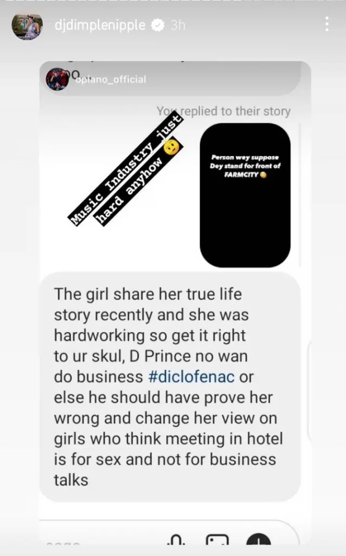The width and height of the screenshot is (346, 556).
Task: Tap the microphone voice message icon
Action: [176, 539]
